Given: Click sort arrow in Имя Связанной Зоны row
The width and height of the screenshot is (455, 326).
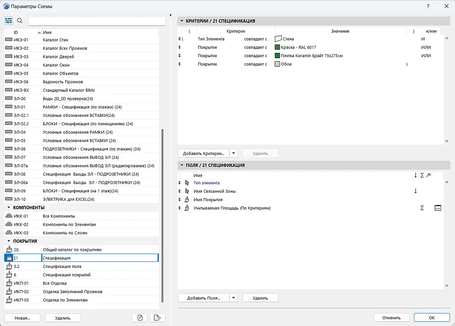Looking at the screenshot, I should click(416, 191).
